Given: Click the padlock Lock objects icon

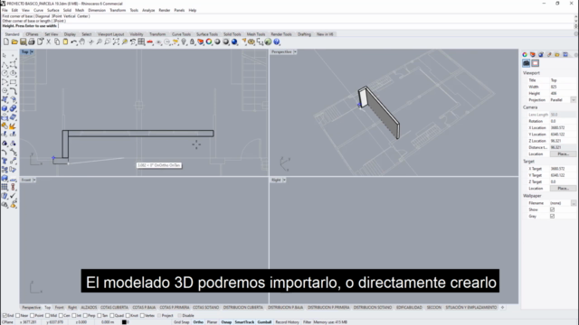Looking at the screenshot, I should click(x=192, y=42).
